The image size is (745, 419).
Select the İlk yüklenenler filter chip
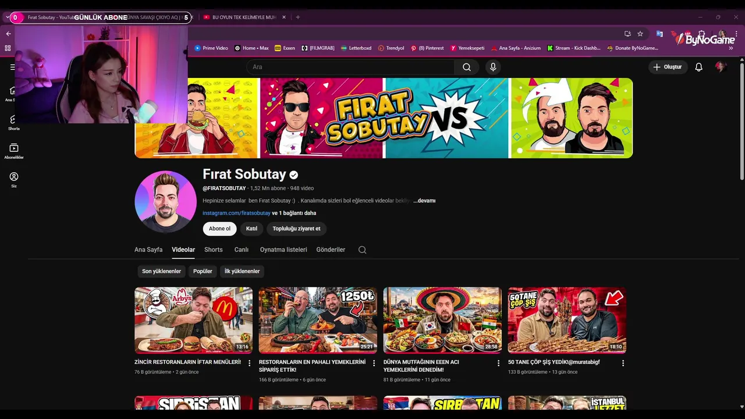pos(242,271)
